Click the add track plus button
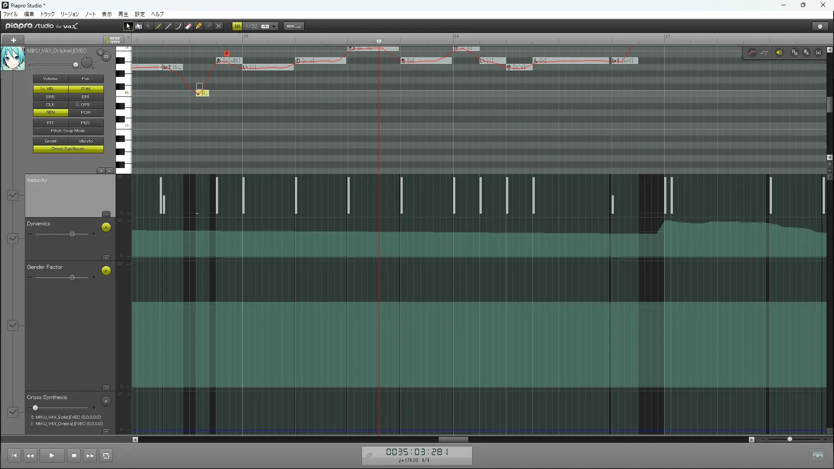The width and height of the screenshot is (834, 469). 13,40
